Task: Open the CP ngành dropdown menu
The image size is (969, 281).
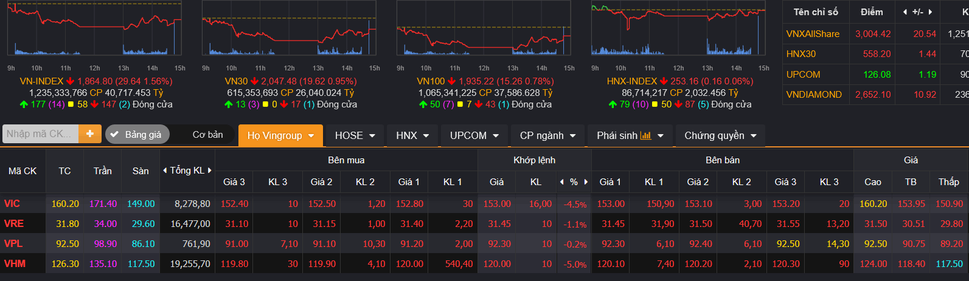Action: click(x=547, y=135)
